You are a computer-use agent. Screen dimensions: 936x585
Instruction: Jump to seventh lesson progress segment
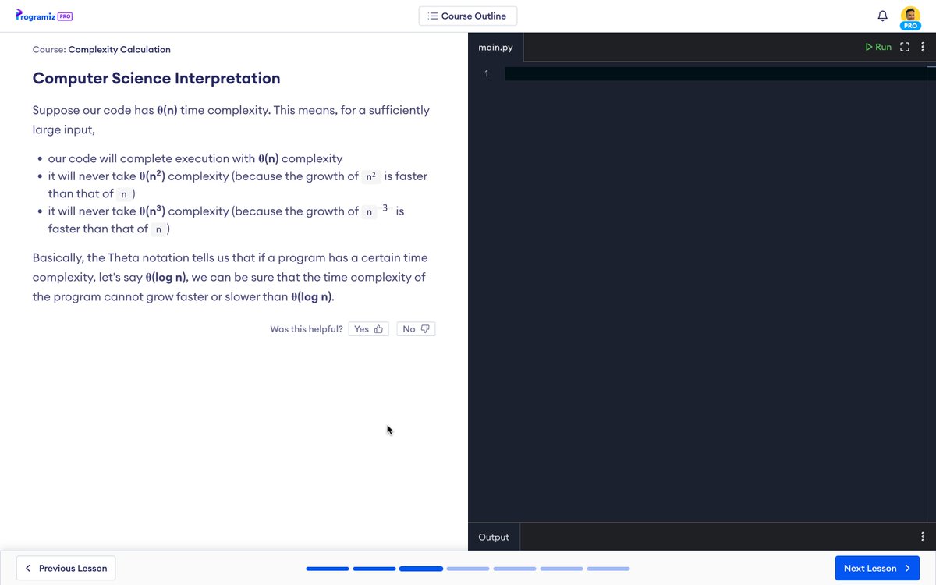click(x=608, y=569)
